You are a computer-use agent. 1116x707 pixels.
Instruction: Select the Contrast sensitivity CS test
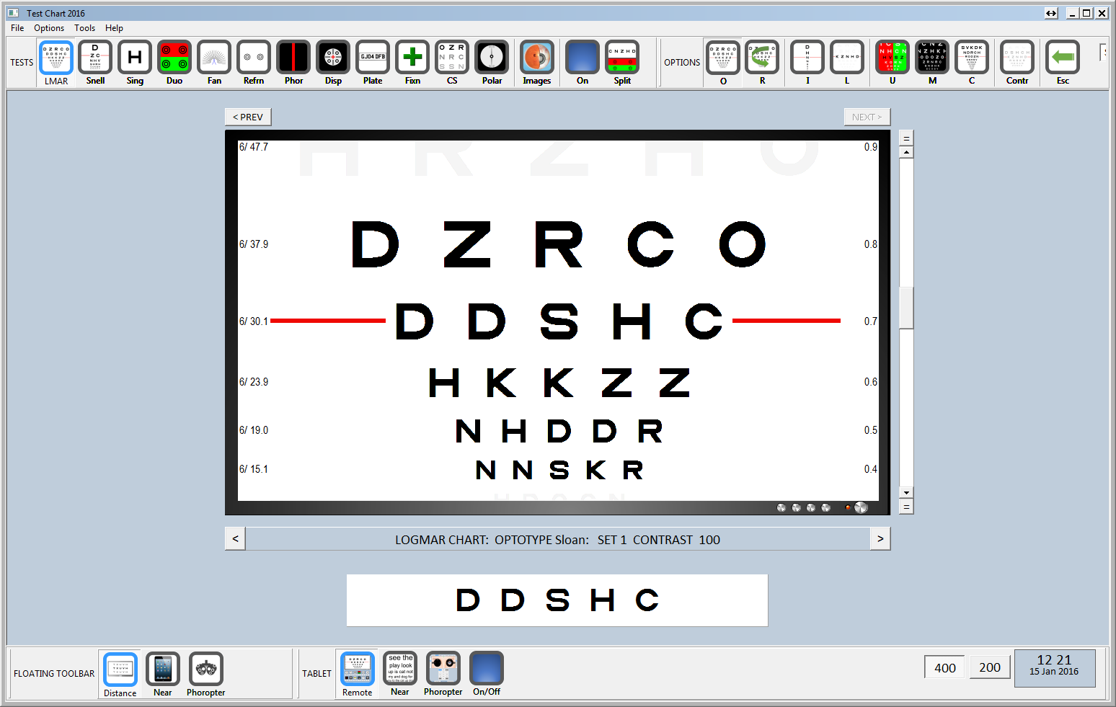pyautogui.click(x=452, y=58)
